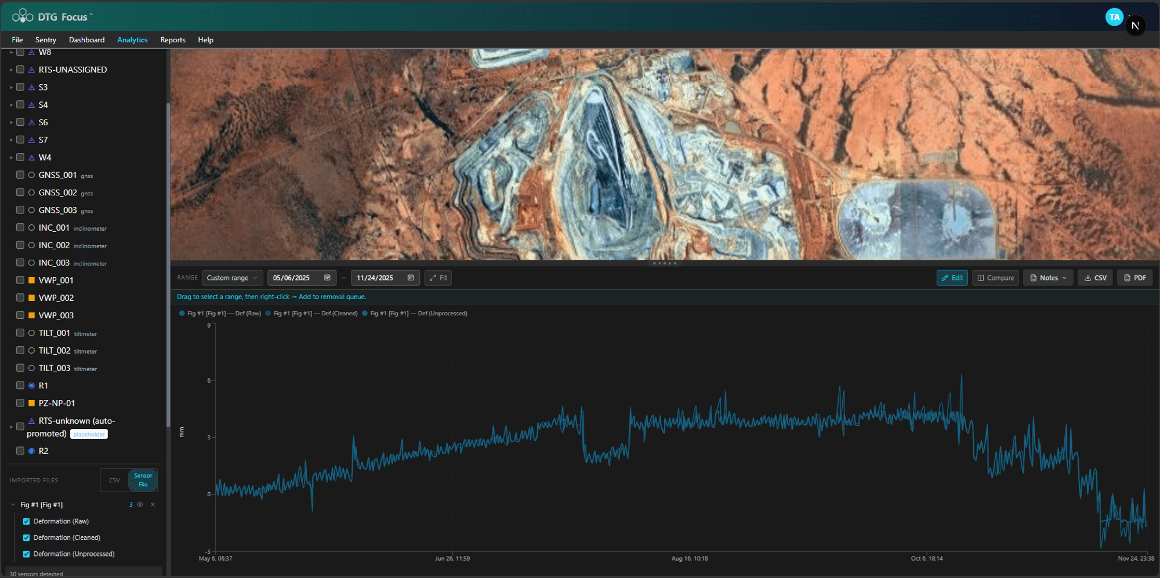Expand the RTS-UNASSIGNED tree group
This screenshot has height=578, width=1160.
11,70
